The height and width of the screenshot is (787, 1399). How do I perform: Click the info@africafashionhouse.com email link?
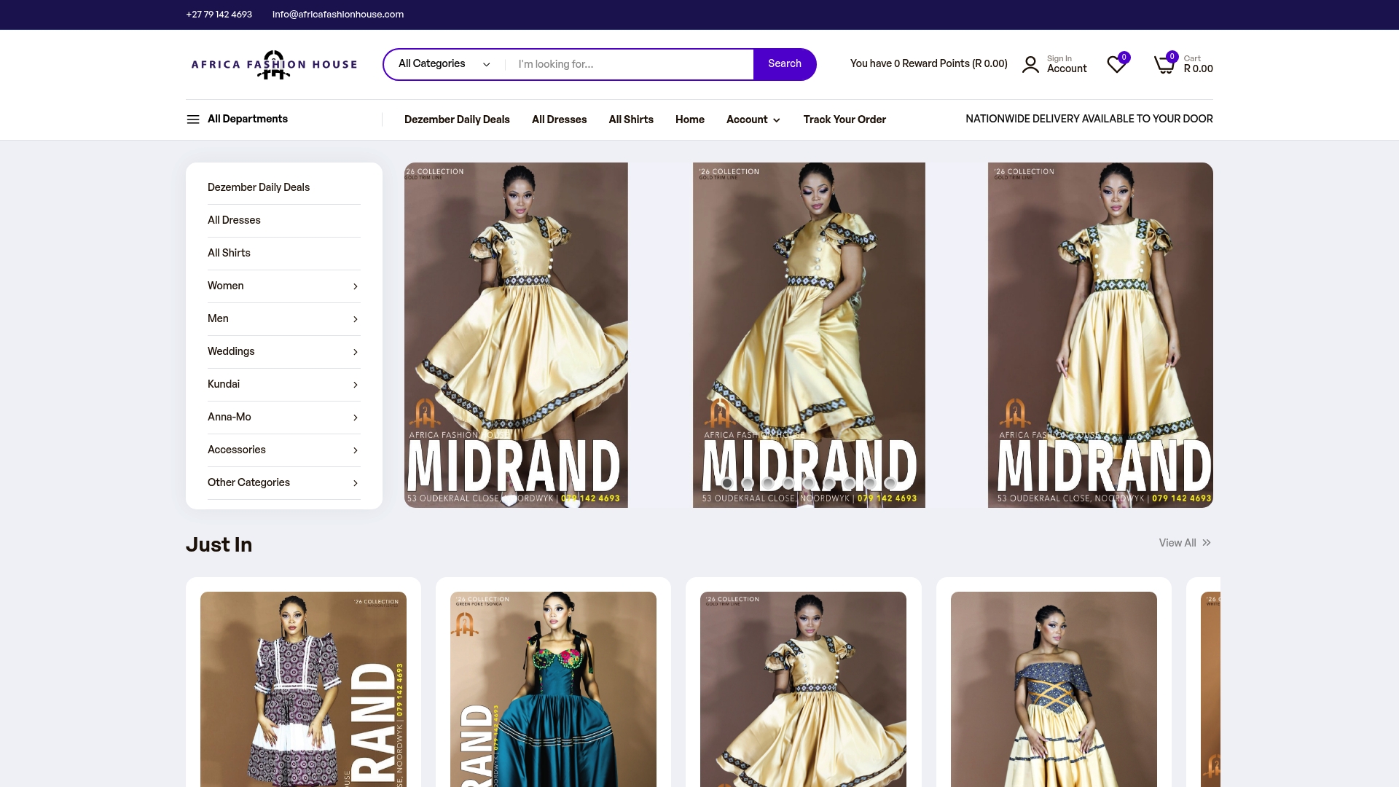(x=338, y=15)
